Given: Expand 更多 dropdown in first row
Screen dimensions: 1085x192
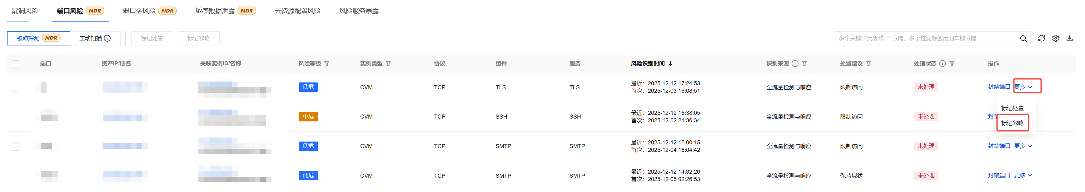Looking at the screenshot, I should click(x=1023, y=87).
